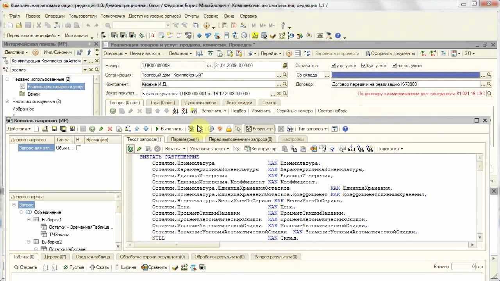Clear the 'реализ' search field
Viewport: 500px width, 281px height.
click(x=91, y=70)
